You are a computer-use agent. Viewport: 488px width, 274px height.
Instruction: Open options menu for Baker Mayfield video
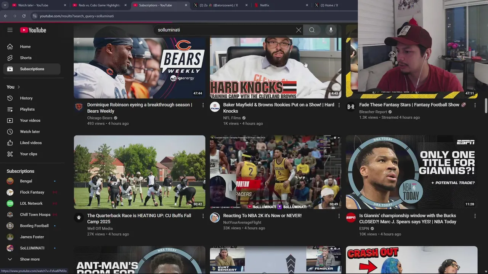coord(339,105)
